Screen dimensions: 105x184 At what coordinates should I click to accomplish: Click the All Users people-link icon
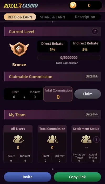click(x=18, y=139)
